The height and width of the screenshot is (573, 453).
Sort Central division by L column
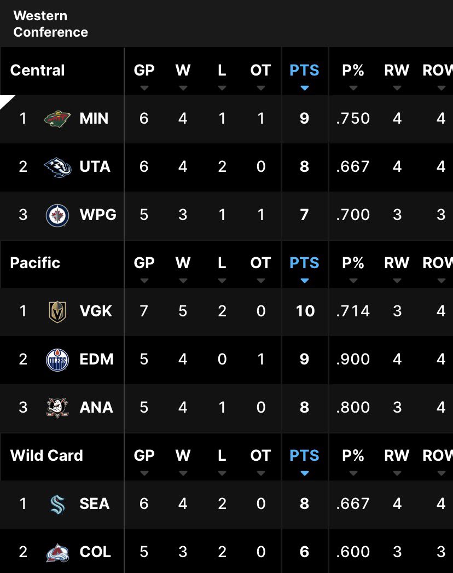coord(222,74)
